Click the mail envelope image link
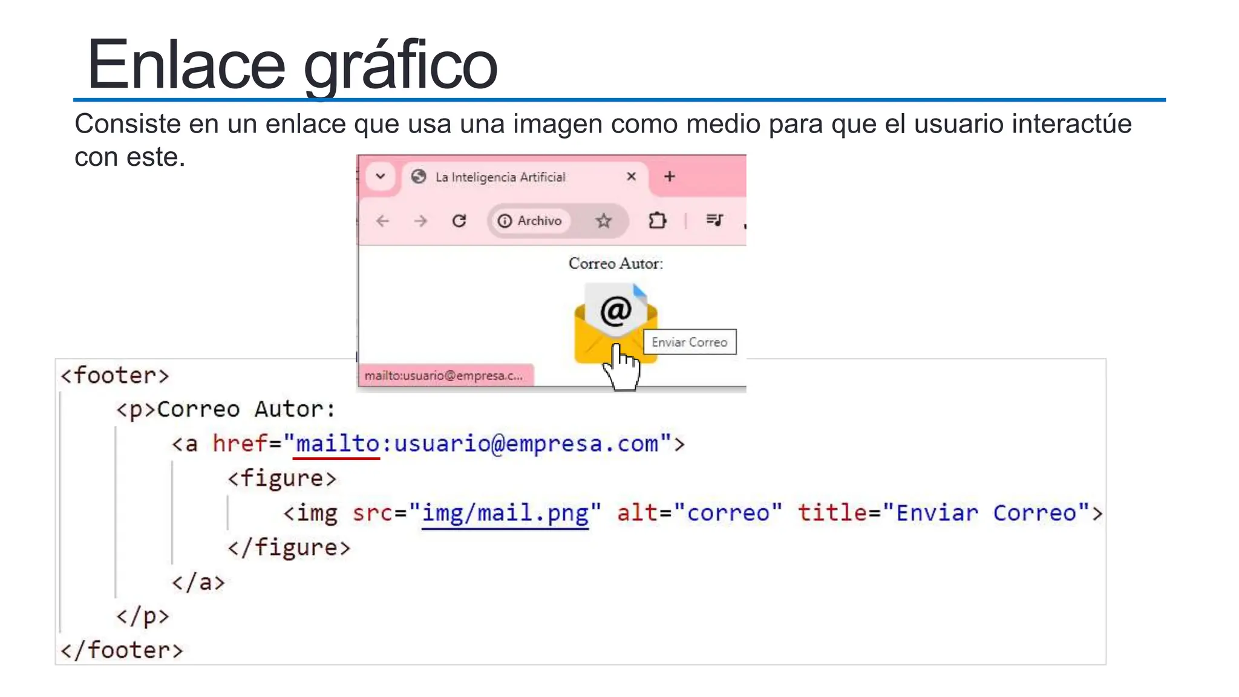 pyautogui.click(x=616, y=324)
